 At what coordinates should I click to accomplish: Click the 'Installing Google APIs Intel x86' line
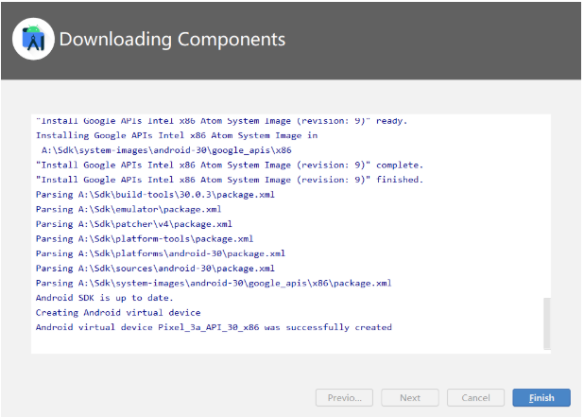[177, 135]
